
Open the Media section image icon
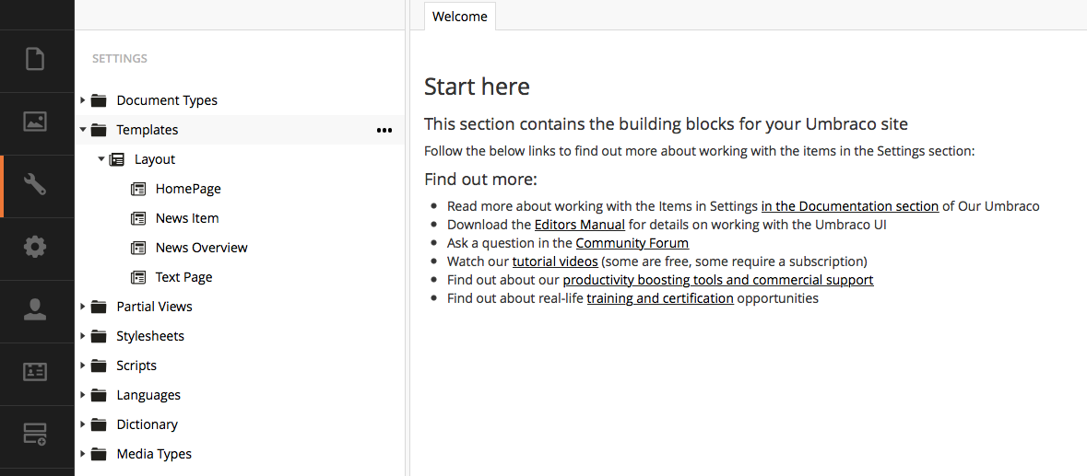point(35,122)
